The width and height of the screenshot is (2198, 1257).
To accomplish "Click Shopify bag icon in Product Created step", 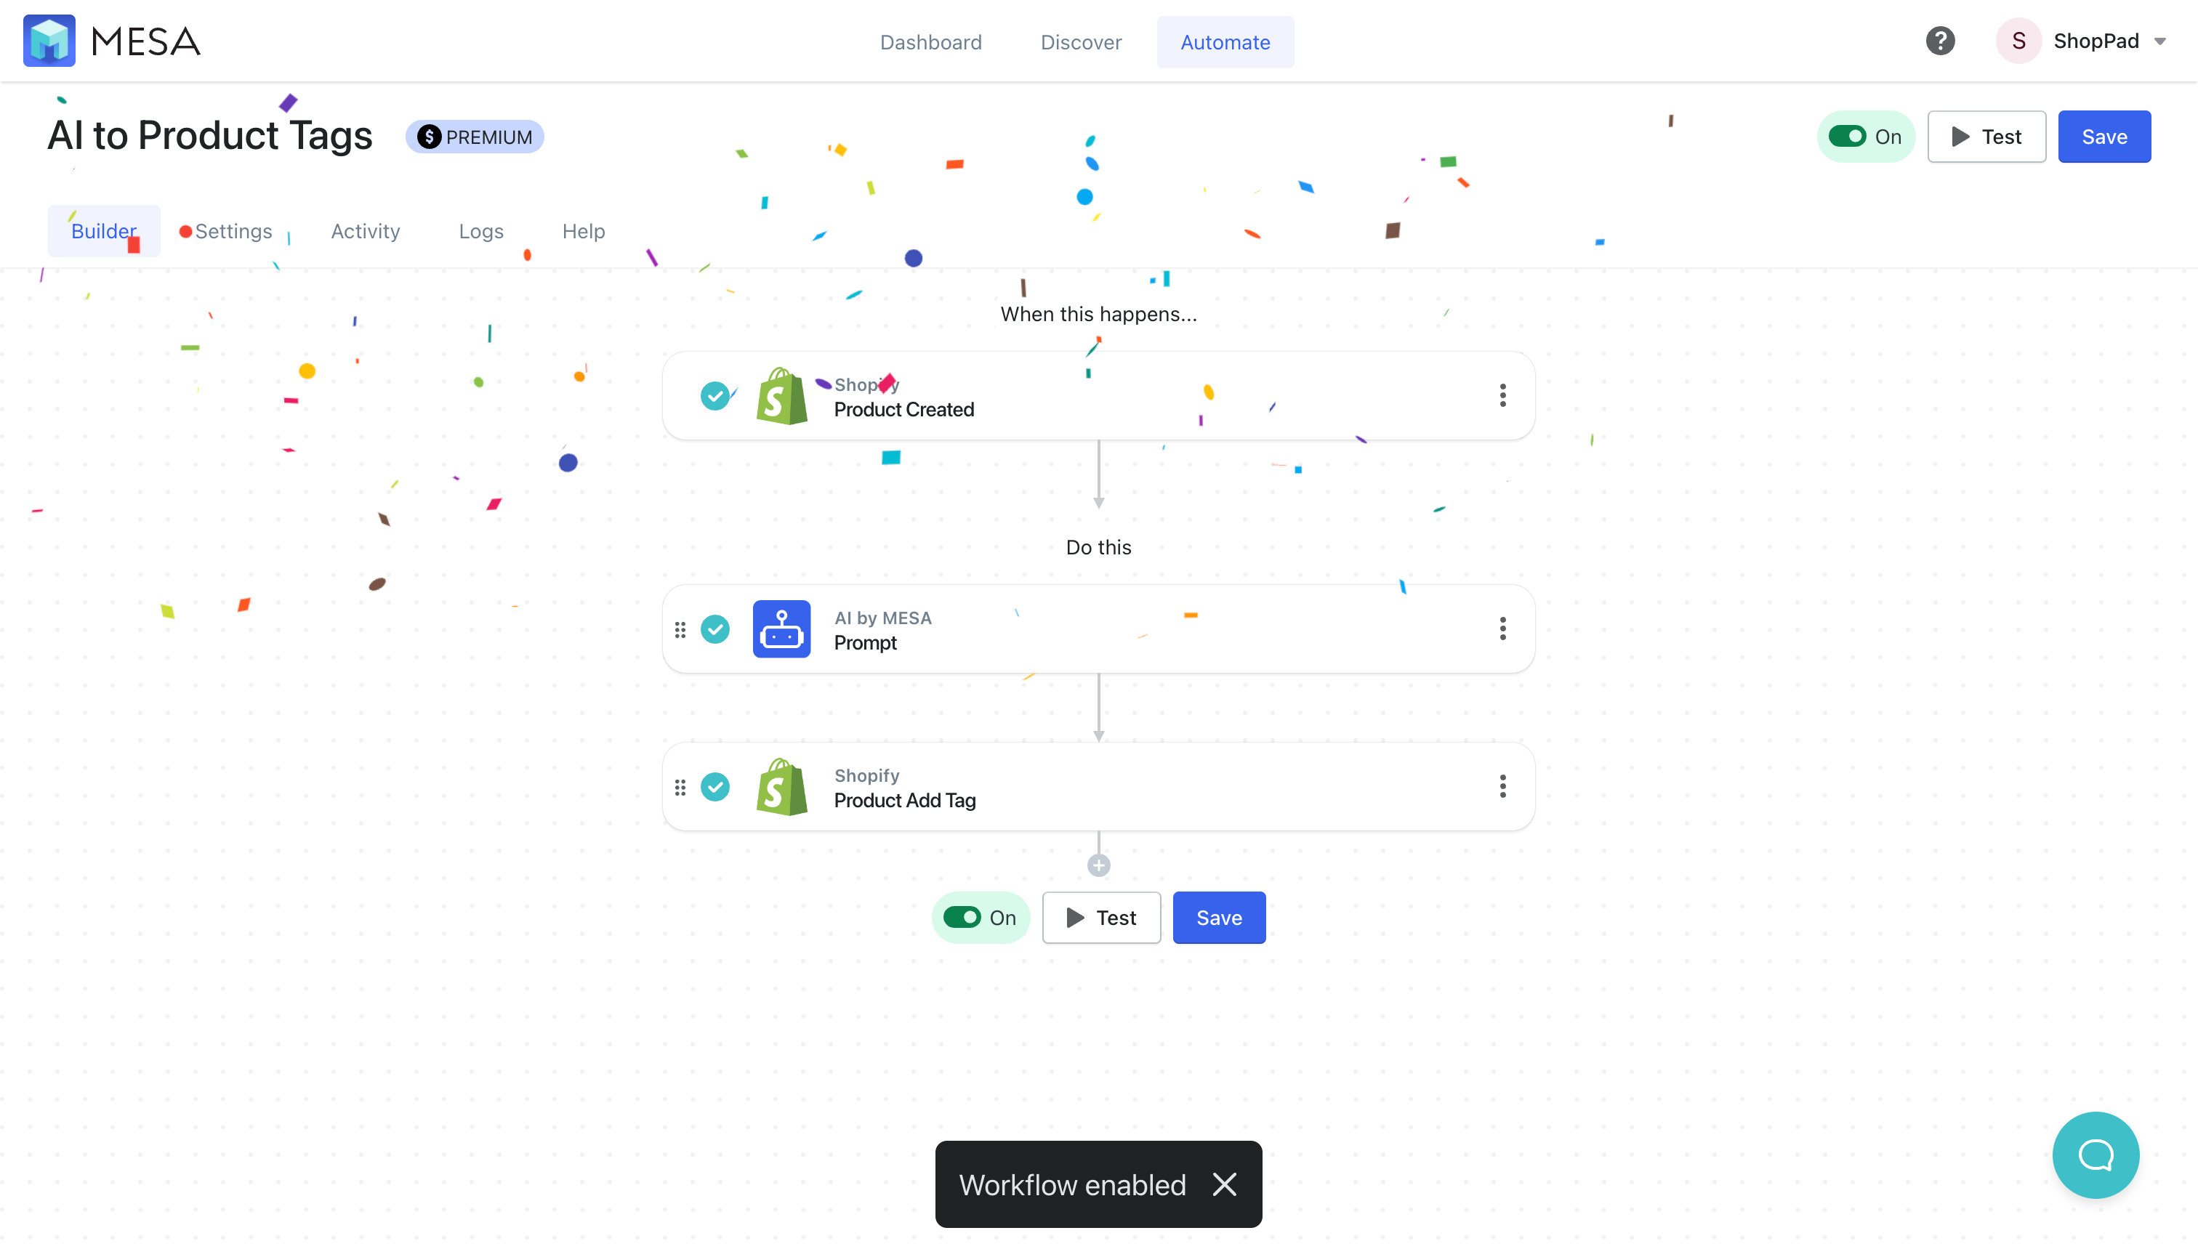I will [x=781, y=396].
